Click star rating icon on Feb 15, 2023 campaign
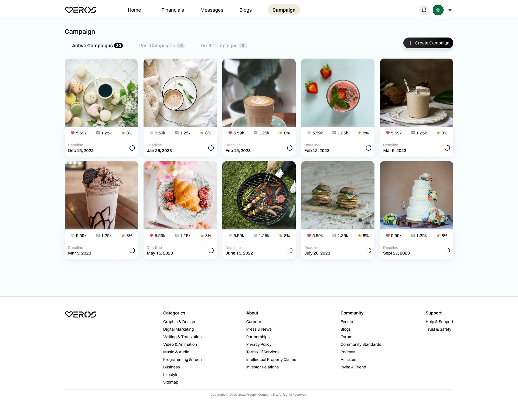Screen dimensions: 518x400 tap(281, 133)
